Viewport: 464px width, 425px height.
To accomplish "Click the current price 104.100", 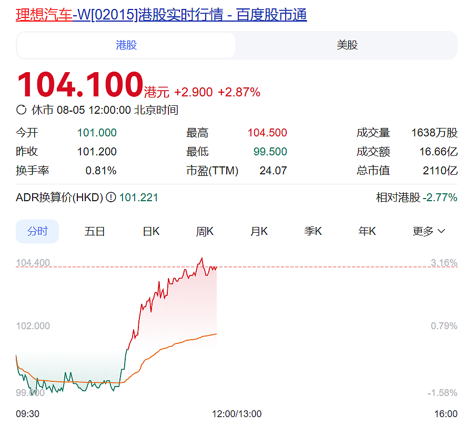I will [80, 85].
